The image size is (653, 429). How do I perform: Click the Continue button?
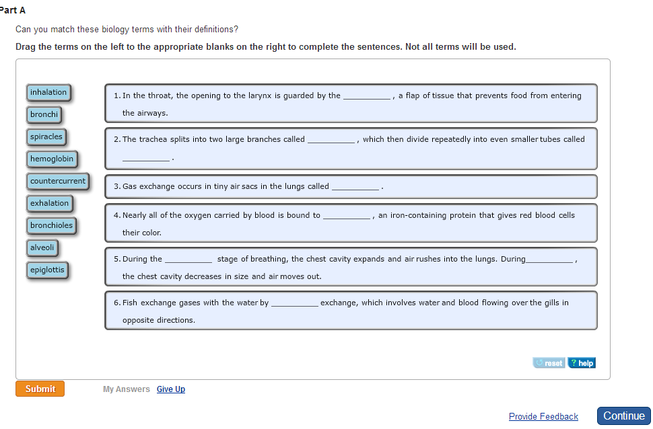624,416
